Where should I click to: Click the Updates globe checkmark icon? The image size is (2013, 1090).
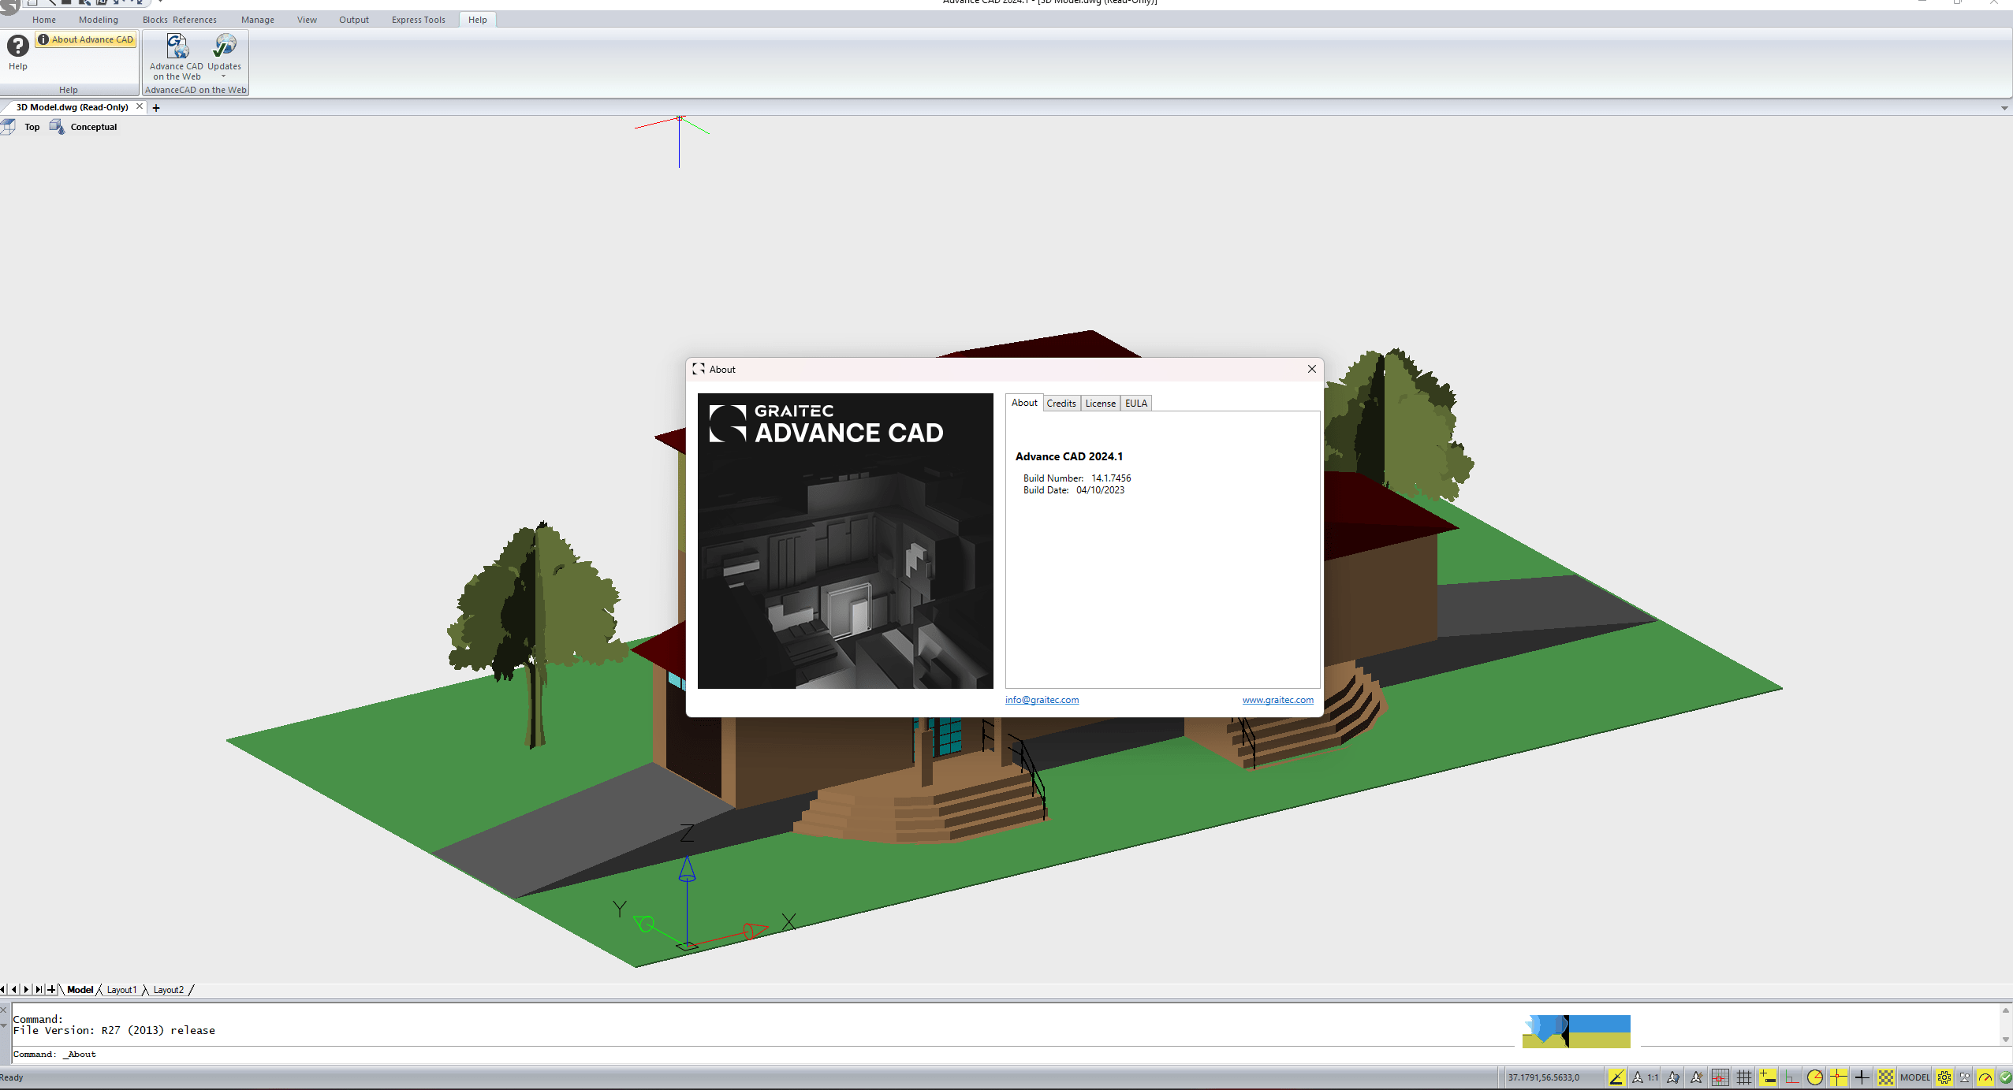[225, 46]
